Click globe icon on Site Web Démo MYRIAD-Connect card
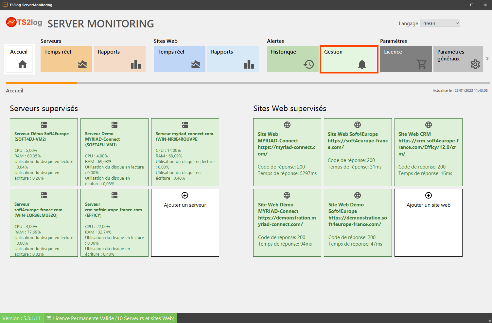The image size is (492, 323). click(287, 195)
